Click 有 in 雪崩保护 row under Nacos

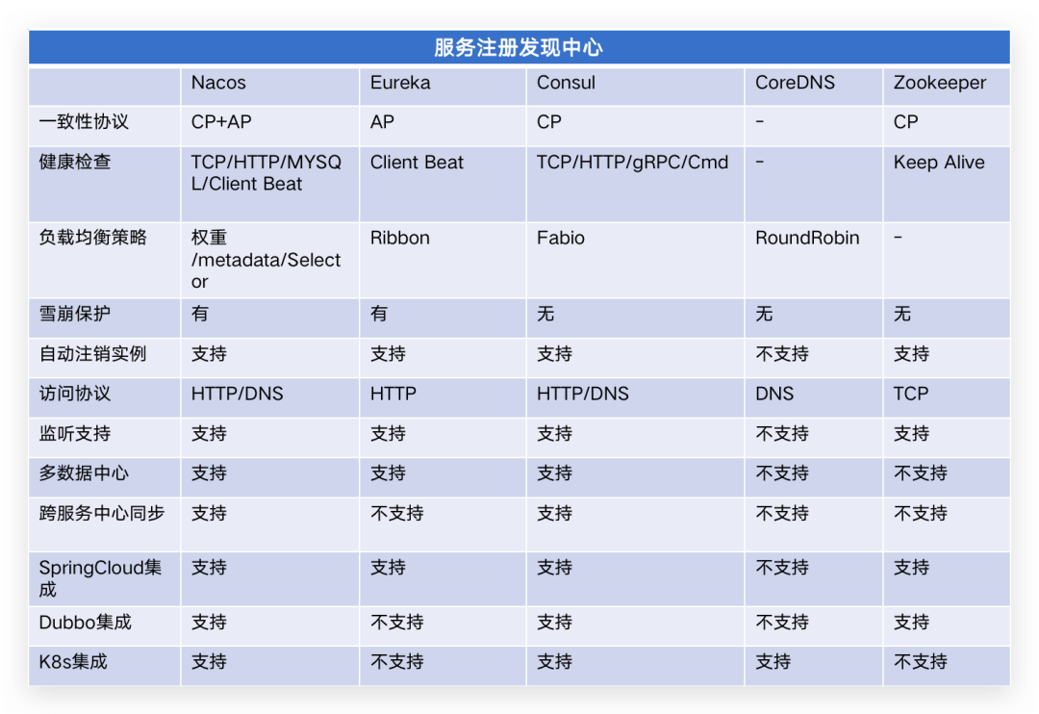pyautogui.click(x=199, y=314)
